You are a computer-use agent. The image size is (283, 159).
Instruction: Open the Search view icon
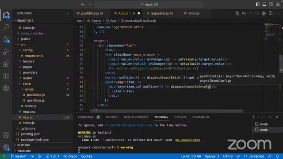(6, 27)
